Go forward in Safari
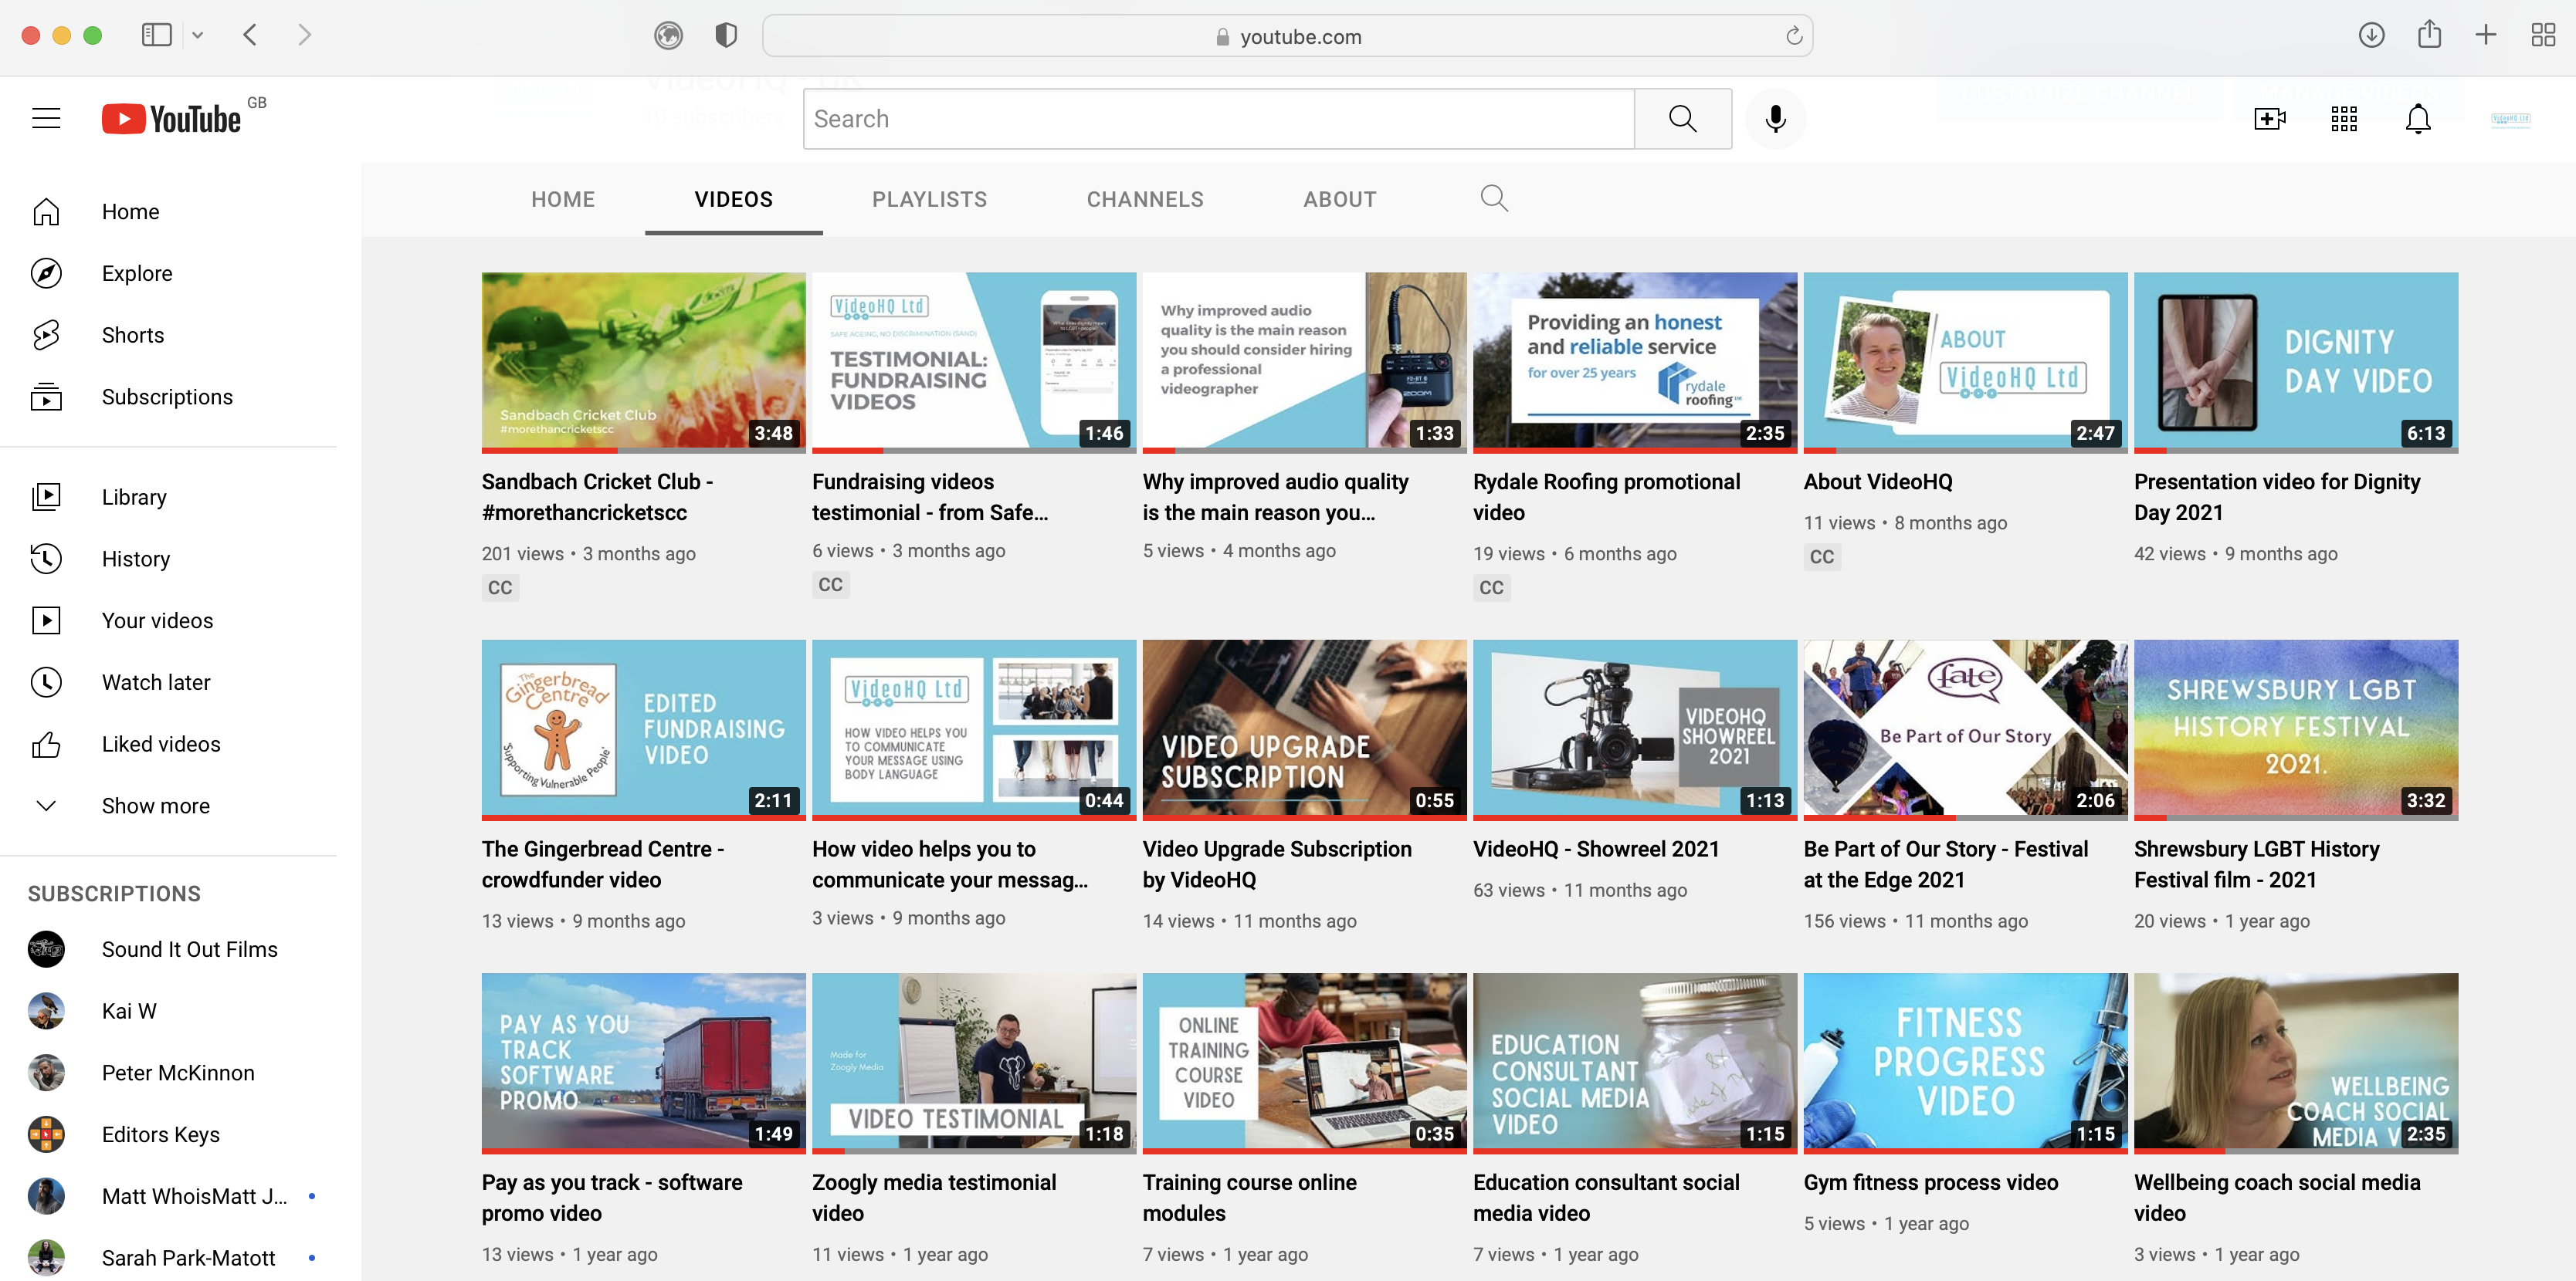Viewport: 2576px width, 1281px height. point(304,35)
